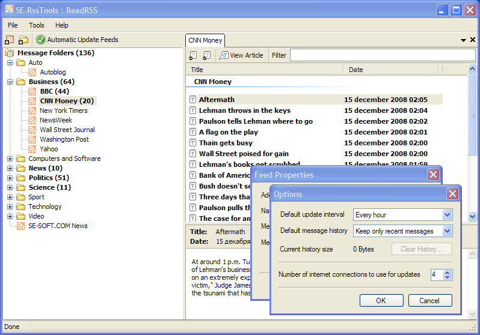This screenshot has height=335, width=480.
Task: Close the CNN Money tab with the X
Action: 473,40
